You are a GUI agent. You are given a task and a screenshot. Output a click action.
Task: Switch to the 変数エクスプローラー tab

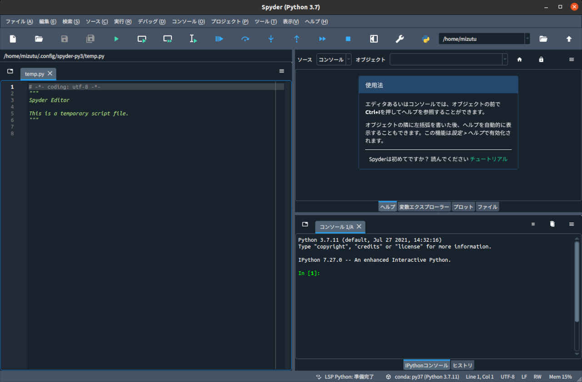coord(424,207)
